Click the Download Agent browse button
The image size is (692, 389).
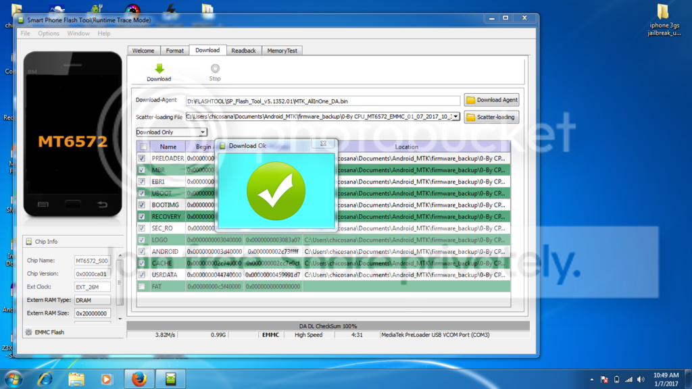(x=491, y=100)
